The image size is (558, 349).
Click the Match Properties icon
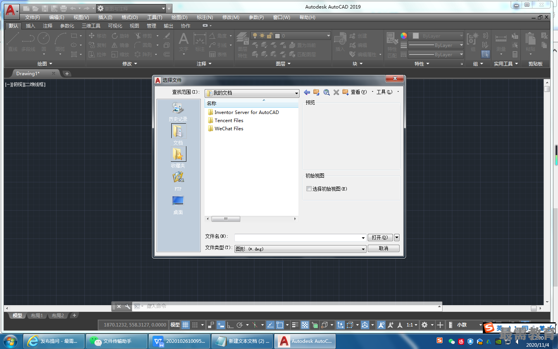point(392,45)
